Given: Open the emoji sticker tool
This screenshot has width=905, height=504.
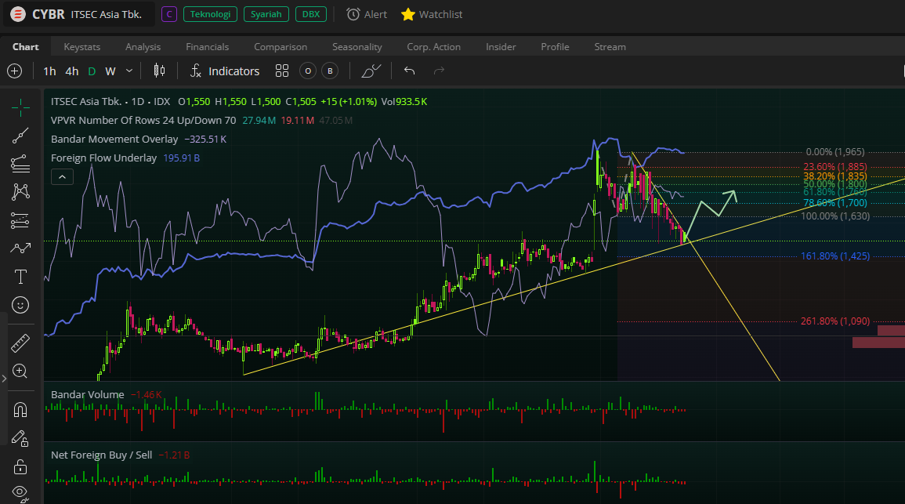Looking at the screenshot, I should (20, 304).
